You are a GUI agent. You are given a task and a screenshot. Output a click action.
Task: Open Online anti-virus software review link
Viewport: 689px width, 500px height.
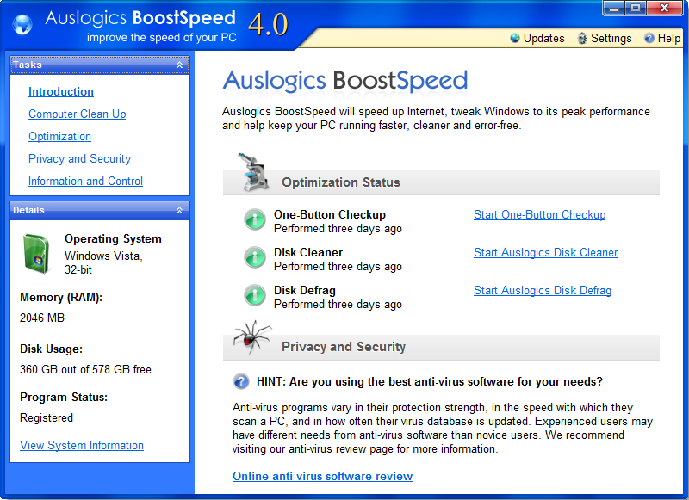point(322,476)
